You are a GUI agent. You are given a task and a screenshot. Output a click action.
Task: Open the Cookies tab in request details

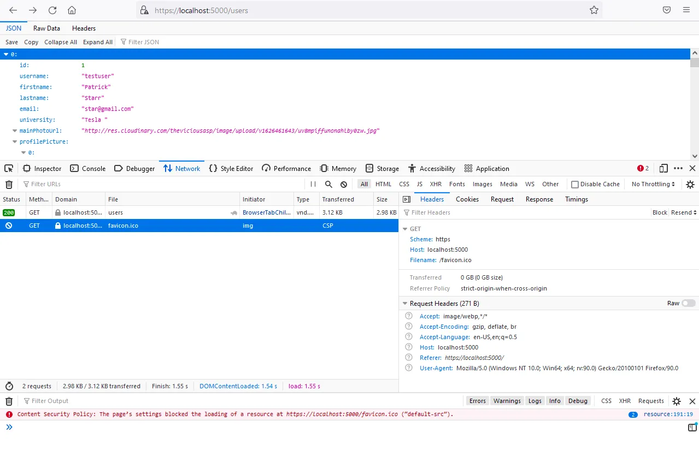(467, 199)
